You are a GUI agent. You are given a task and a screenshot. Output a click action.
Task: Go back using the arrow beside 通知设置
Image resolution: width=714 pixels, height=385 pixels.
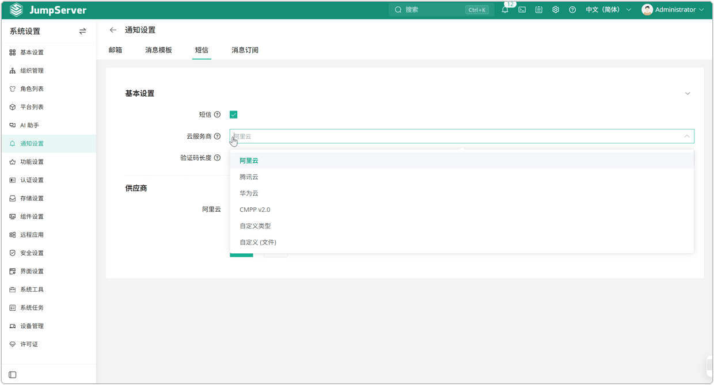tap(113, 30)
